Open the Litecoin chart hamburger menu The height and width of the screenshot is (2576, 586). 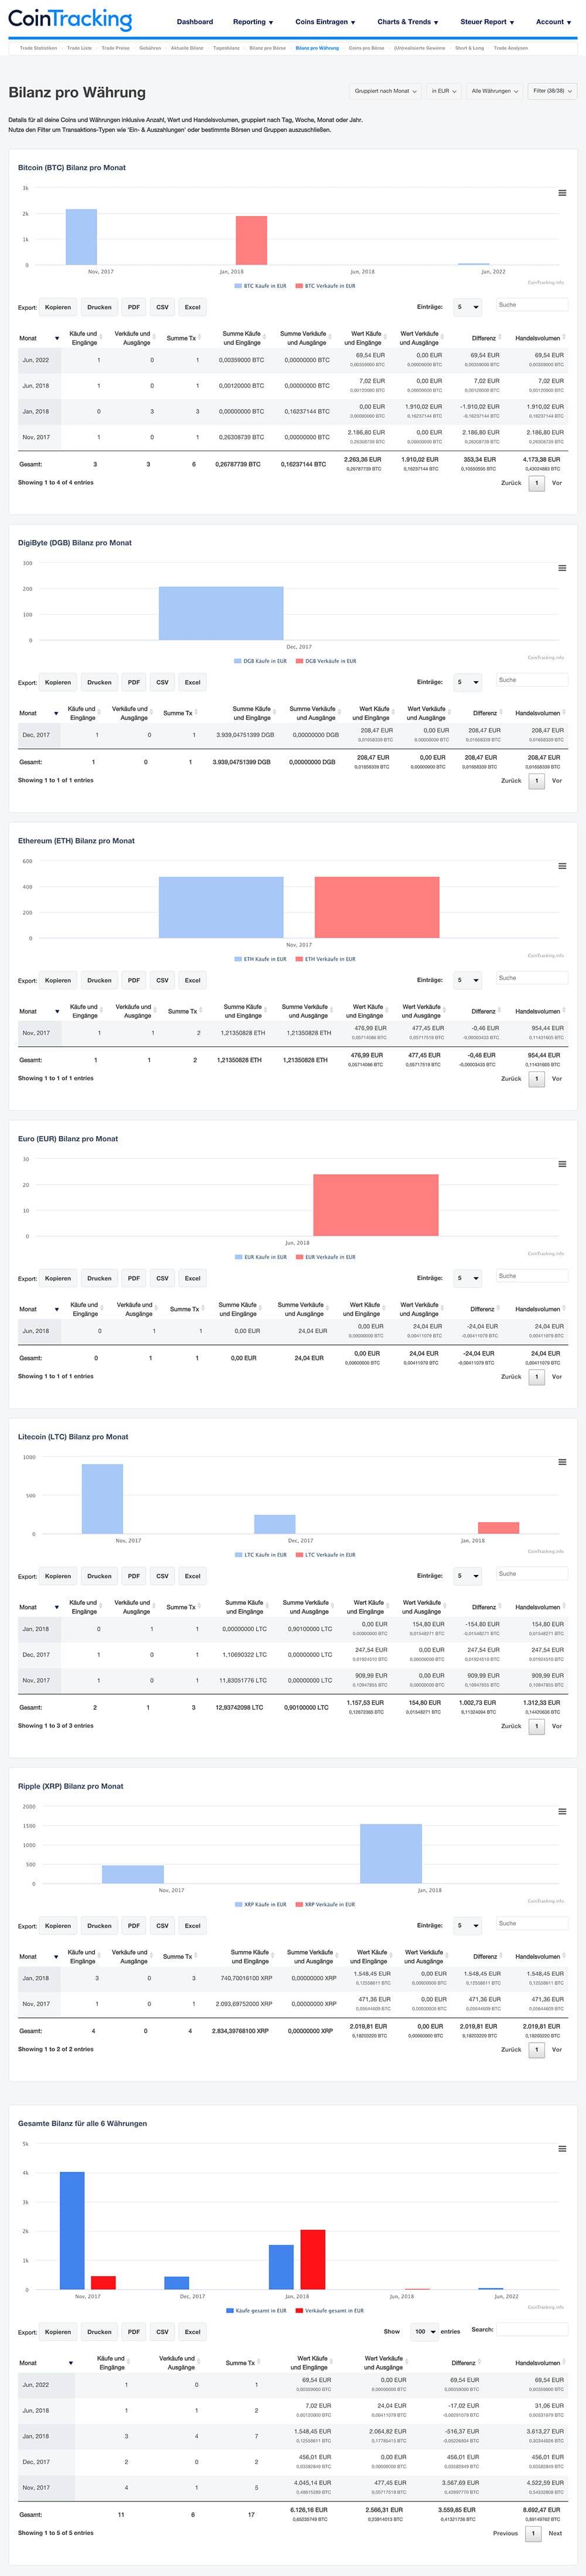pyautogui.click(x=562, y=1462)
